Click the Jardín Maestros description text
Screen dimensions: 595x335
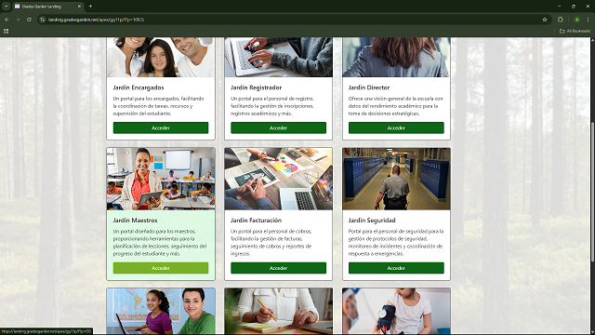pyautogui.click(x=160, y=242)
